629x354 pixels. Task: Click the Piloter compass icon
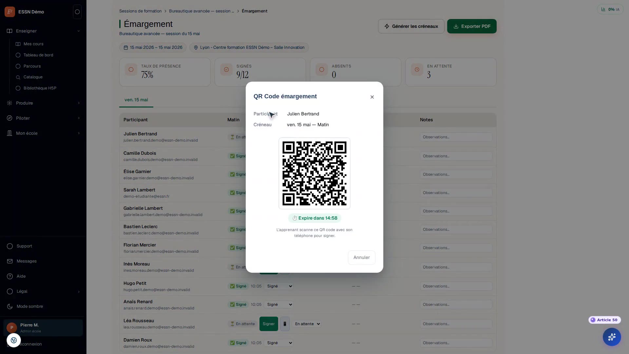pos(10,118)
